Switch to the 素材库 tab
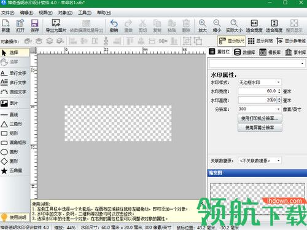This screenshot has height=230, width=307. coord(295,52)
